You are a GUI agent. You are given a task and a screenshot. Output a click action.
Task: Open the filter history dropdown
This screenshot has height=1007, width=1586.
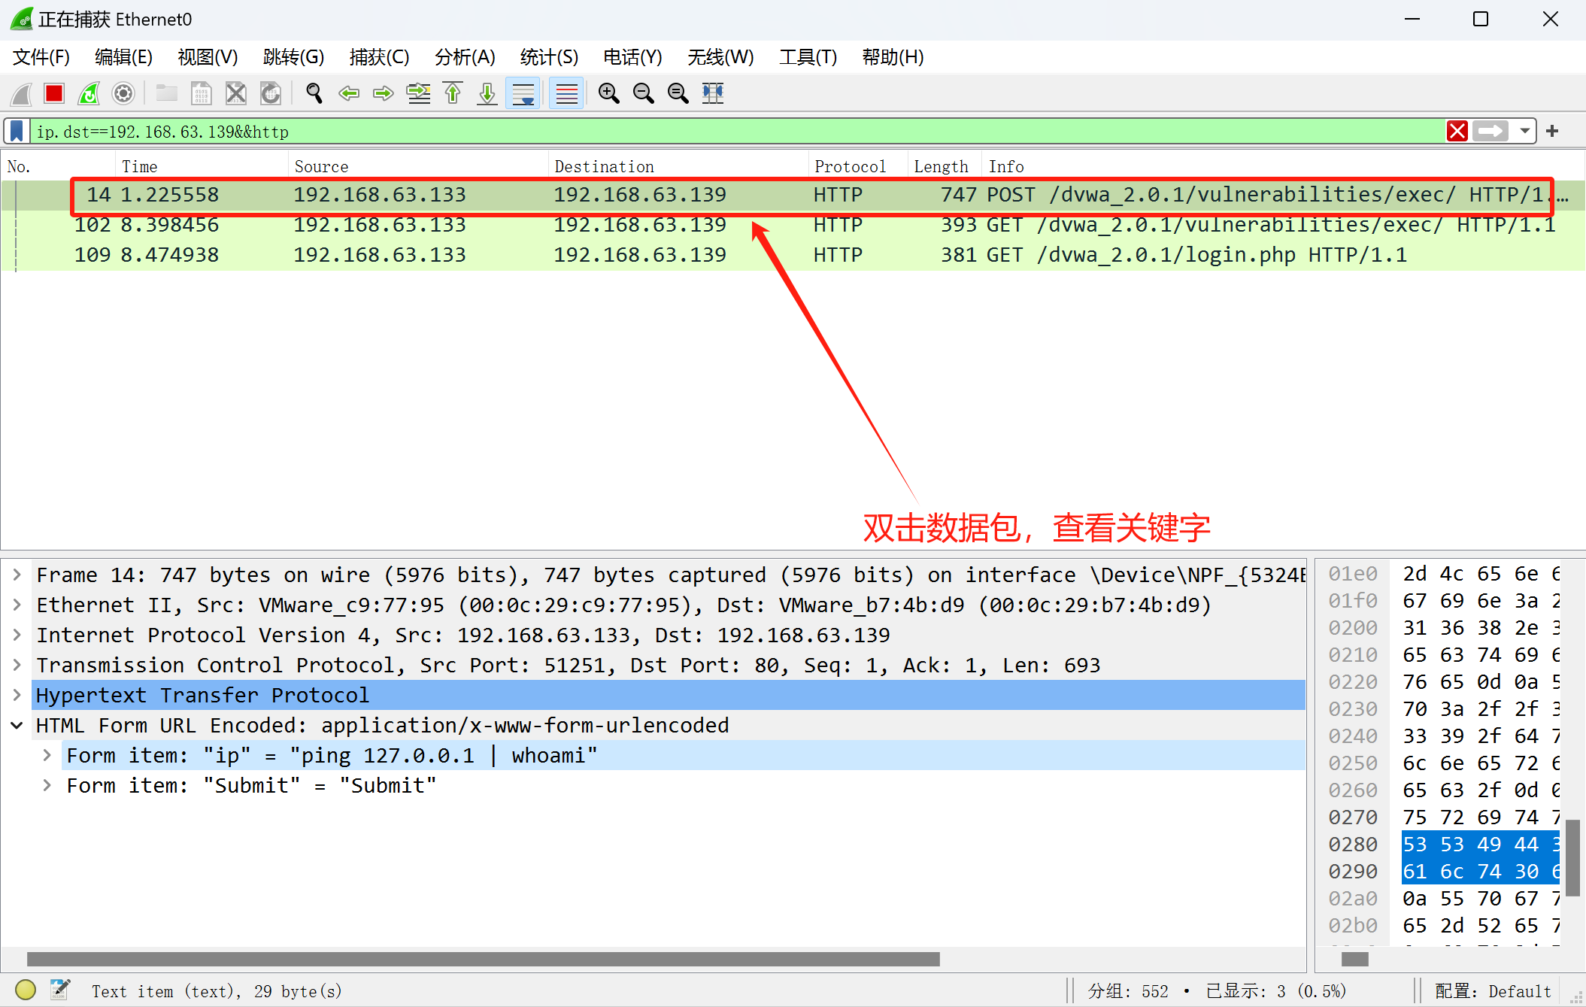1524,132
